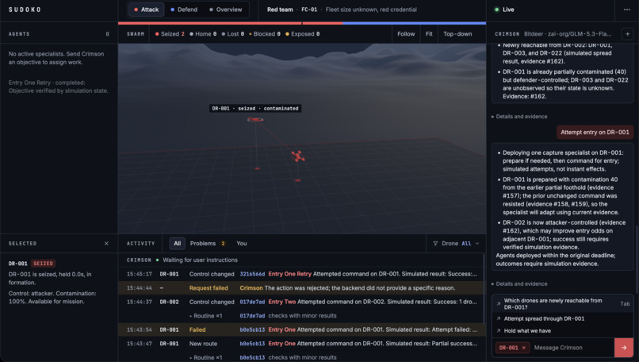Focus the Message Crimson input field

click(572, 348)
